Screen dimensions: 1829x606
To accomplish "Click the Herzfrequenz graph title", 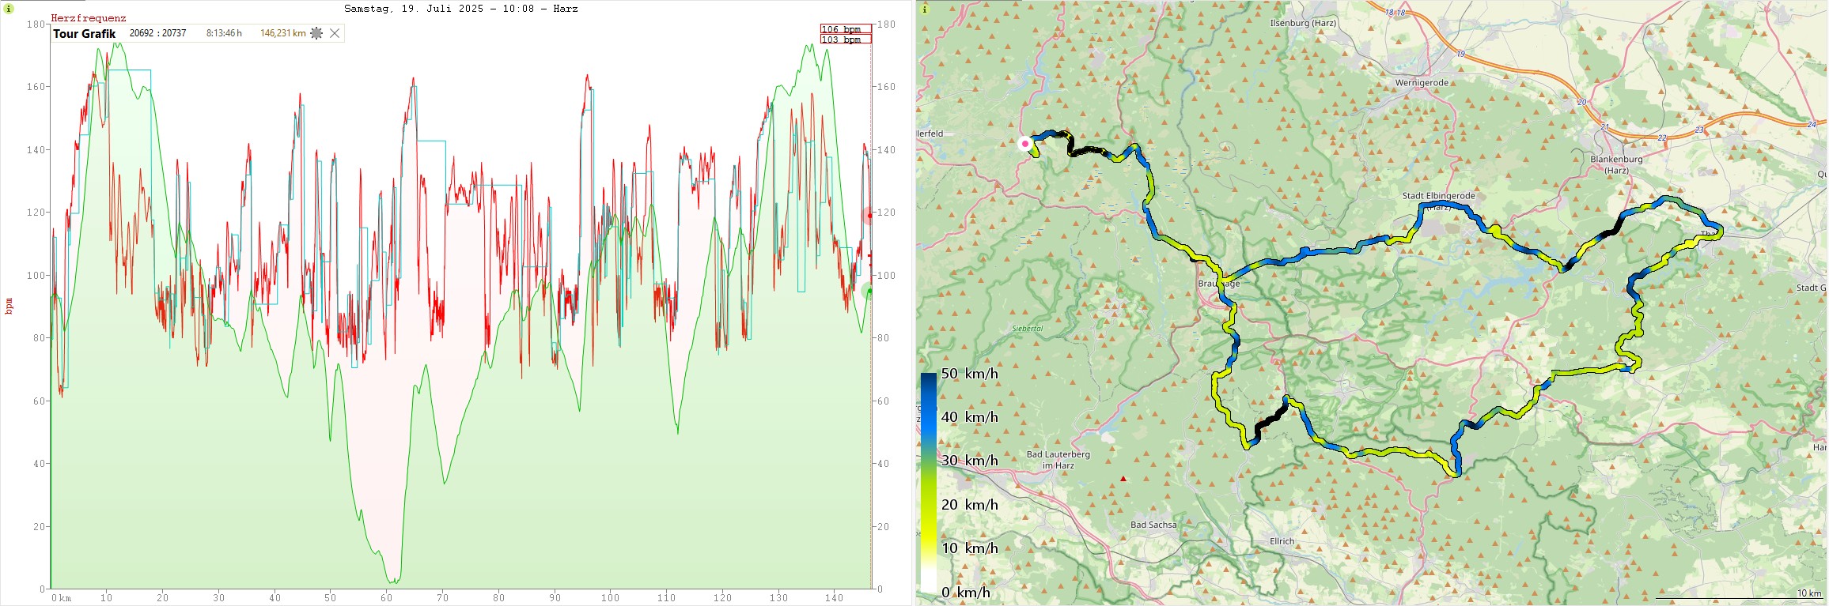I will tap(89, 18).
